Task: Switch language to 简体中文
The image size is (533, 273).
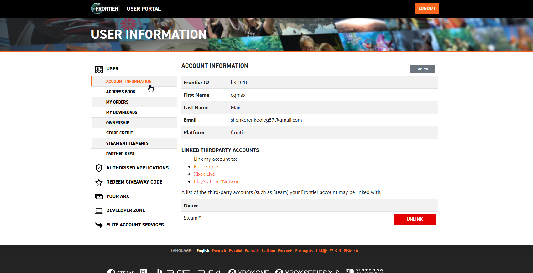Action: [x=351, y=251]
